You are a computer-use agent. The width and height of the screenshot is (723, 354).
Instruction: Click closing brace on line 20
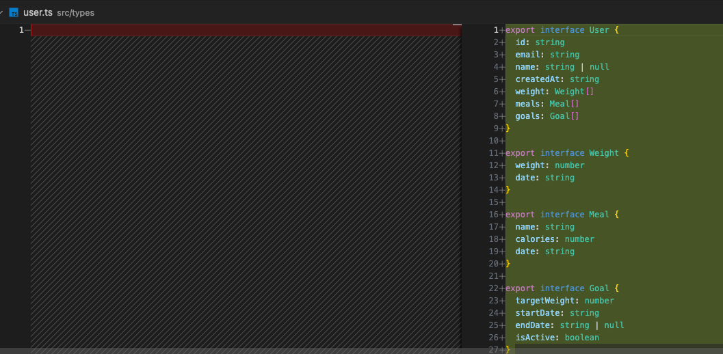508,264
